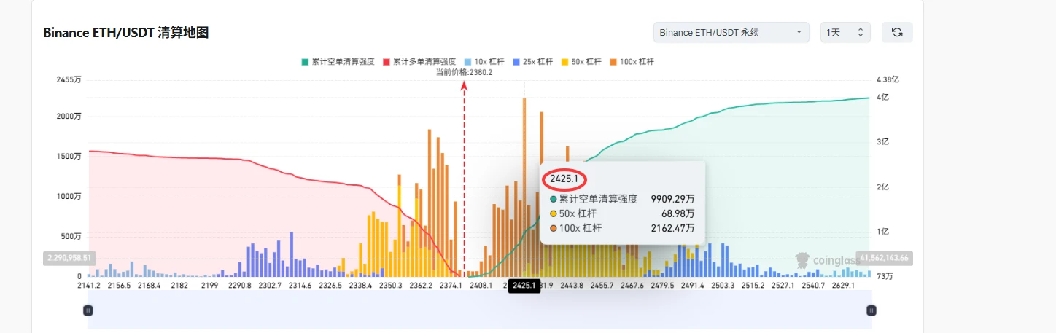Click the 2000万 left y-axis label
The height and width of the screenshot is (333, 1056).
tap(69, 117)
